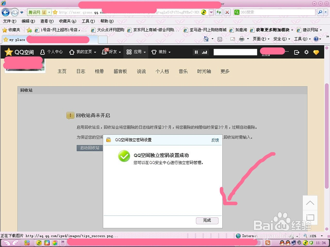Open the 文件(F) menu
The width and height of the screenshot is (330, 247).
tap(9, 21)
